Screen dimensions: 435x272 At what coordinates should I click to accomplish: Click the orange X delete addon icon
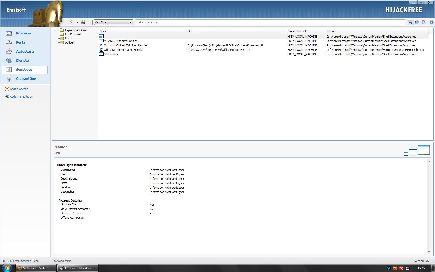click(x=7, y=89)
